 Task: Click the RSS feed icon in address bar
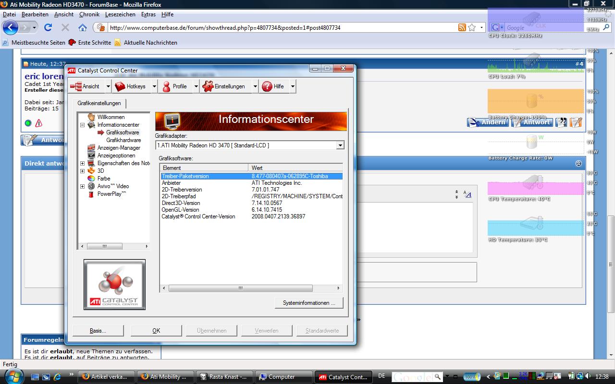(x=462, y=27)
